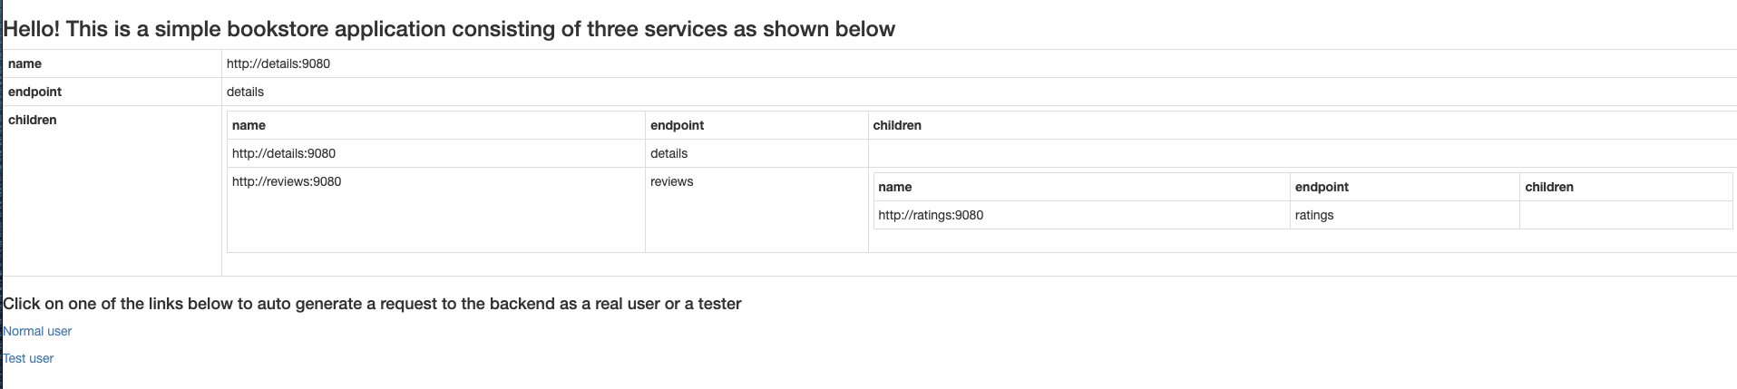Click 'endpoint' column header above the reviews cell
This screenshot has width=1737, height=389.
pyautogui.click(x=756, y=125)
